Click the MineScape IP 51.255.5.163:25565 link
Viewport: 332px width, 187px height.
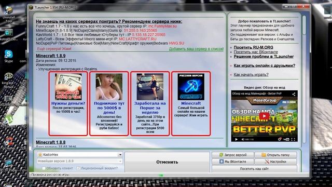(141, 31)
